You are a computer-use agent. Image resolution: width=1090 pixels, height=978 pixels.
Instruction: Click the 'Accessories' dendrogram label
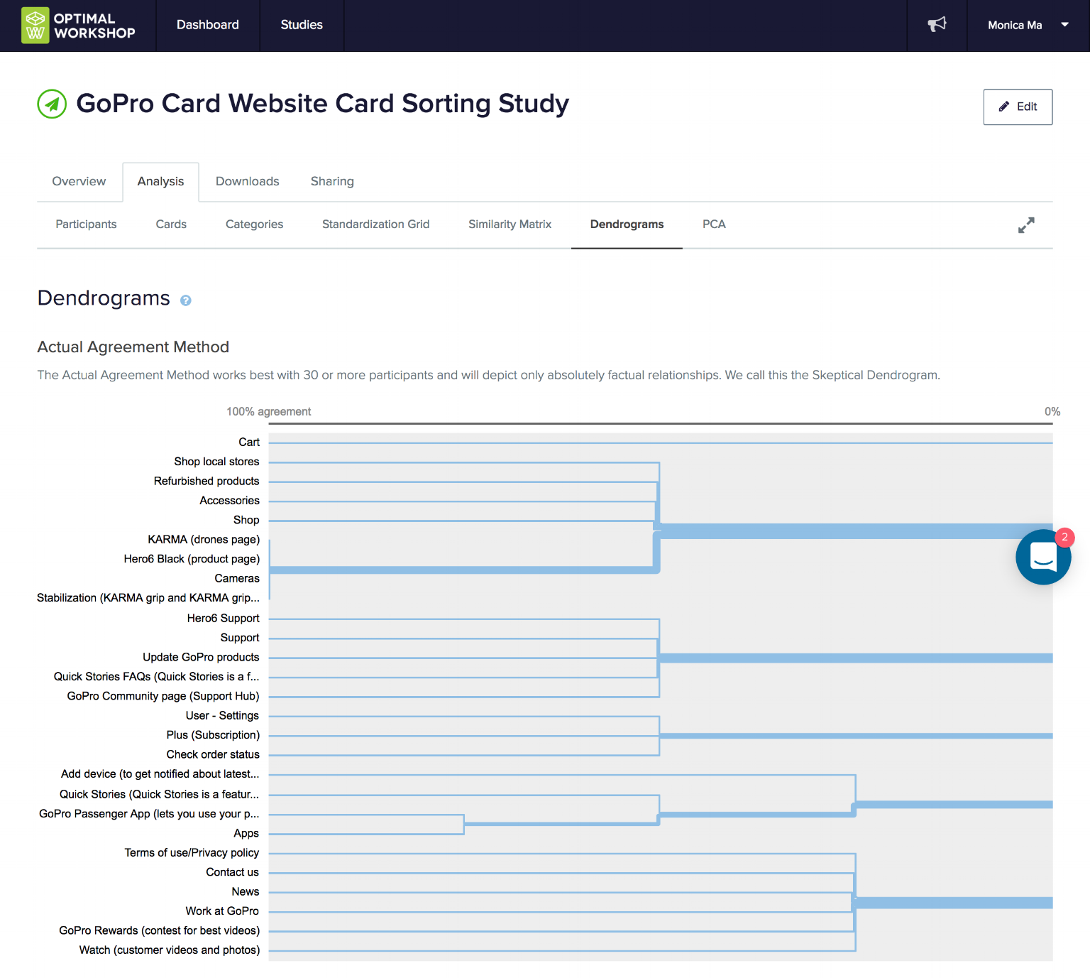(229, 501)
